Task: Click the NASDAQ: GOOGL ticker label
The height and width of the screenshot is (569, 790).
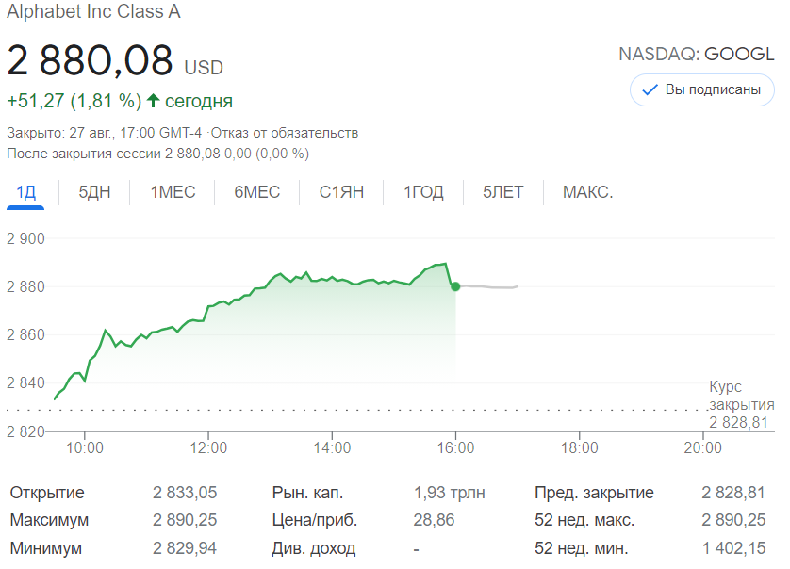Action: 696,54
